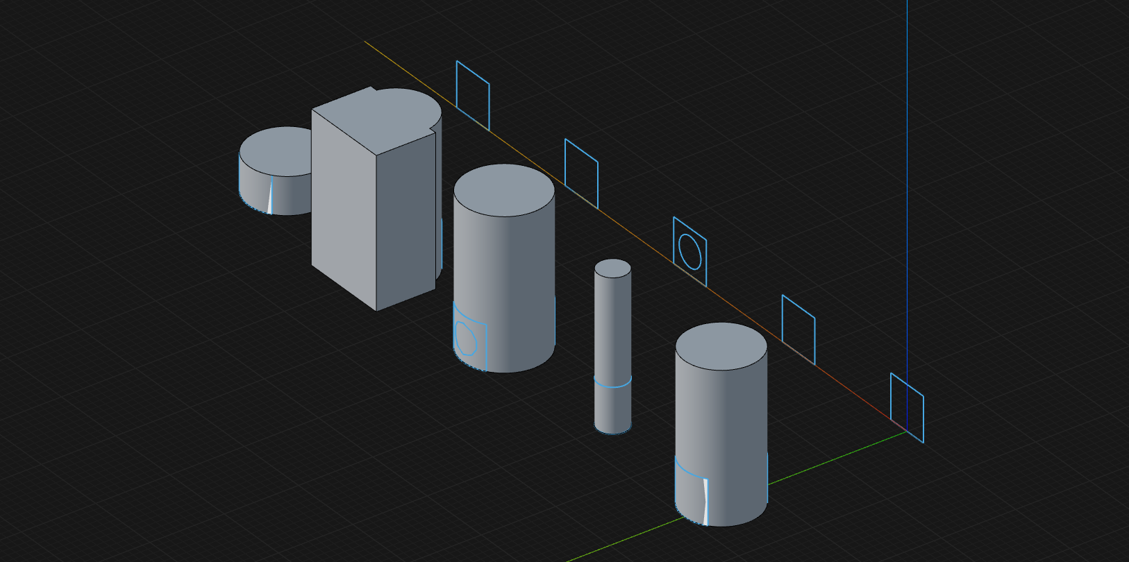Select the body of the thin tall cylinder
This screenshot has width=1129, height=562.
tap(612, 347)
